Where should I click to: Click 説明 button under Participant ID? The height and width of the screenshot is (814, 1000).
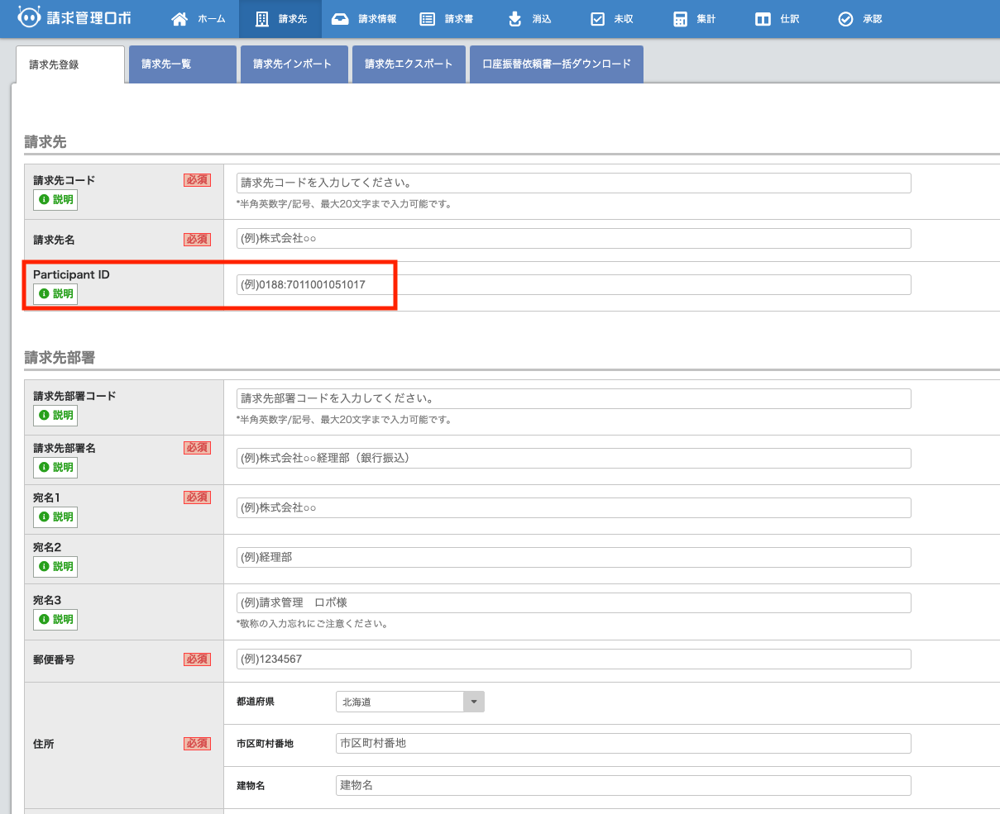tap(55, 294)
